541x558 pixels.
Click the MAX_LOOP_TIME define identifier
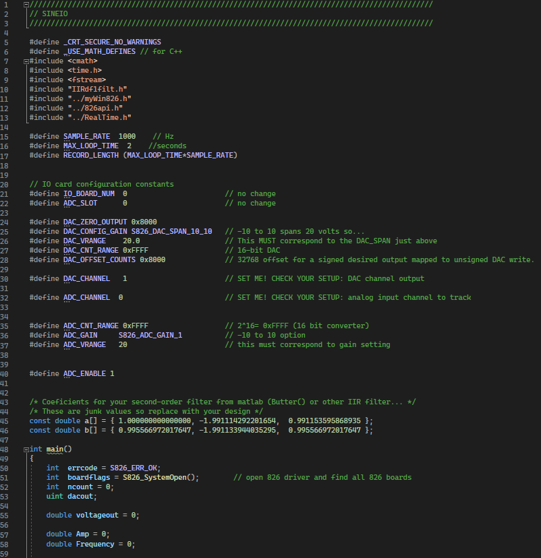[x=90, y=146]
